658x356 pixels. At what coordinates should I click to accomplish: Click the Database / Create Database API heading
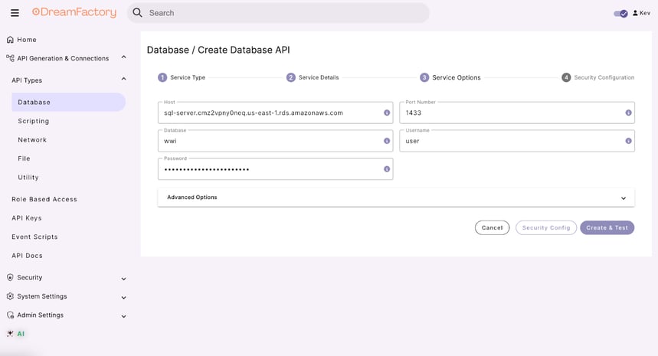218,50
